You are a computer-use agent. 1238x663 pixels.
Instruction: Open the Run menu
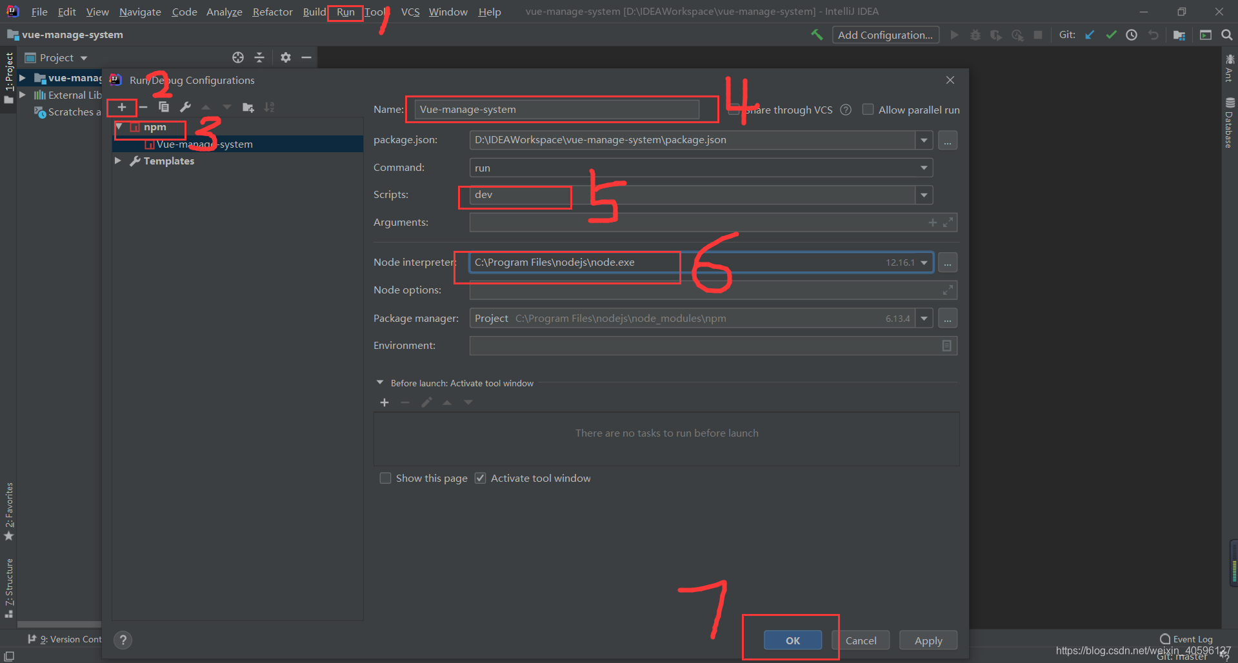(x=346, y=12)
